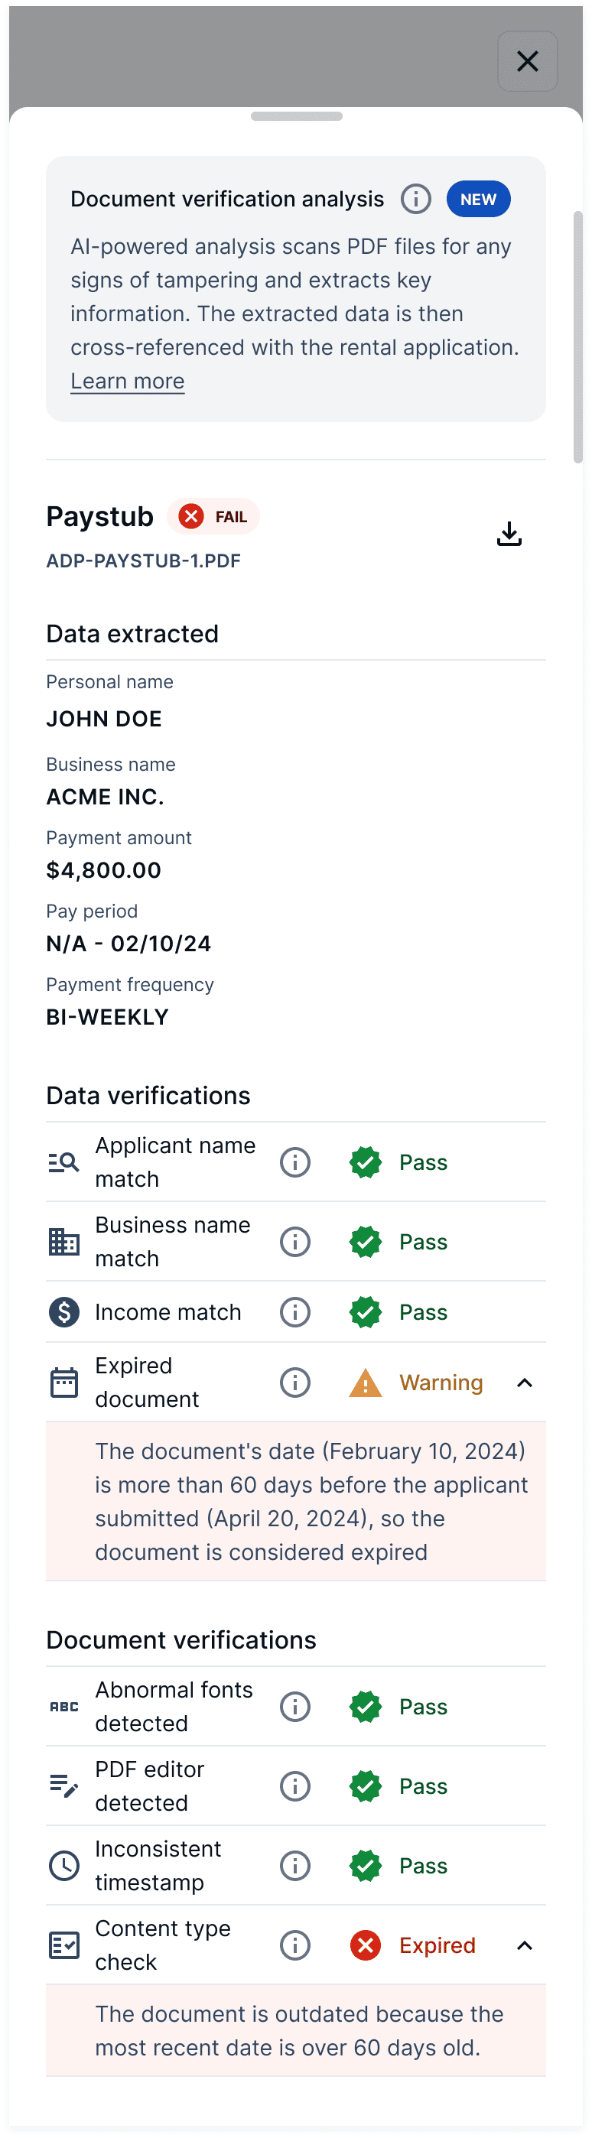Click the info icon next to Income match

294,1312
